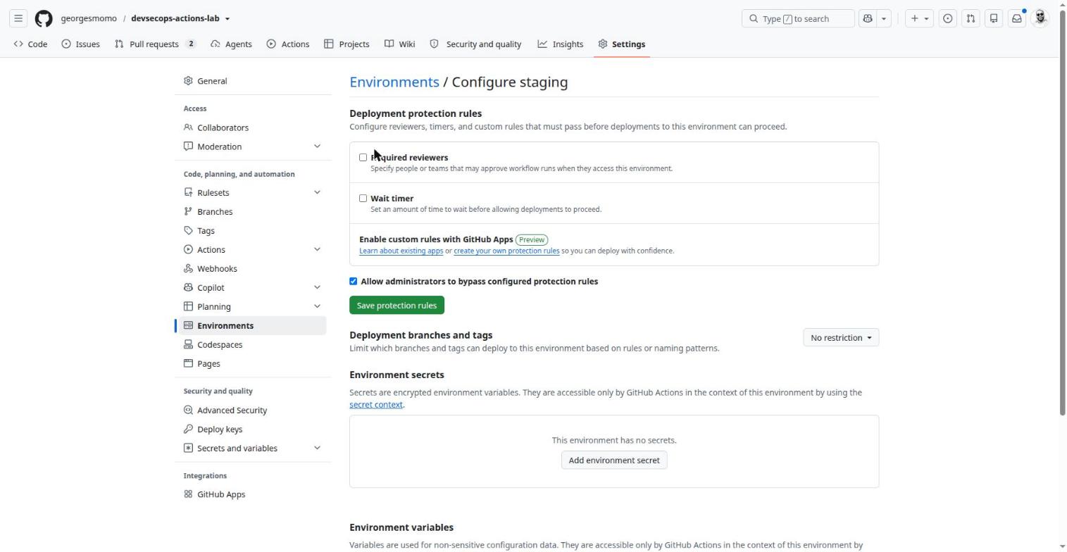Expand the Planning settings section
1067x552 pixels.
[317, 306]
